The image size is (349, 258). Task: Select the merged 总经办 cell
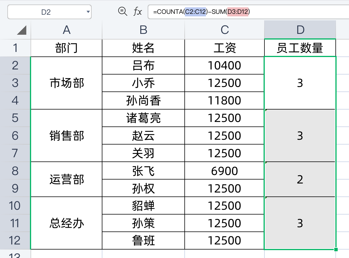pos(66,223)
